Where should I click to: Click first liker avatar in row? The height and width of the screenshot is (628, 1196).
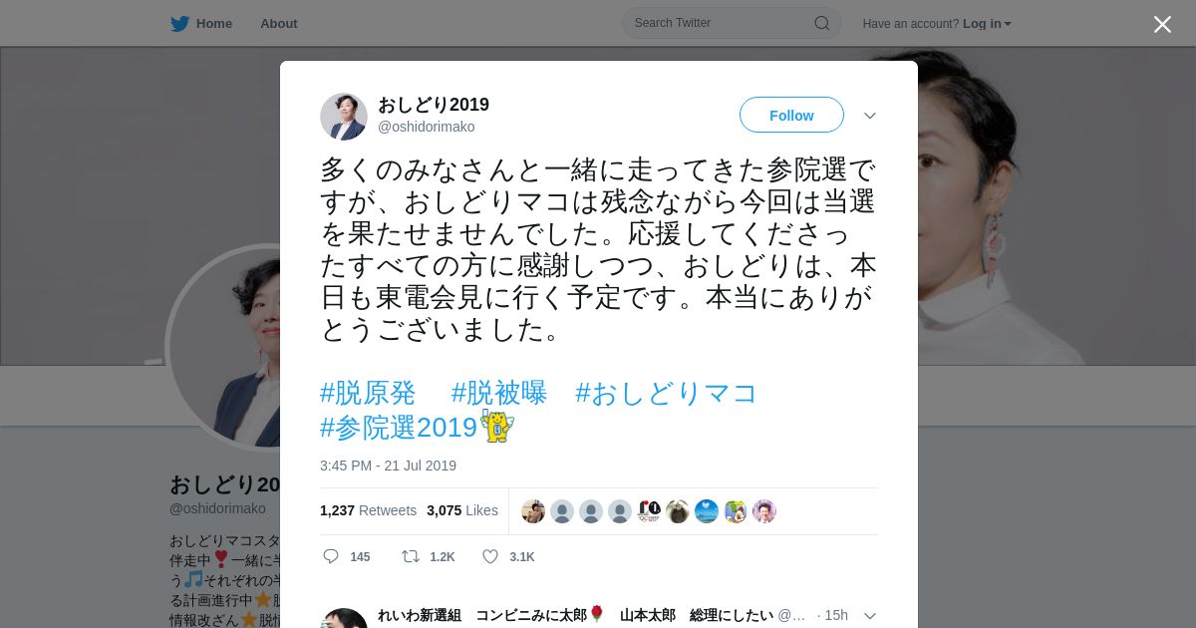533,511
